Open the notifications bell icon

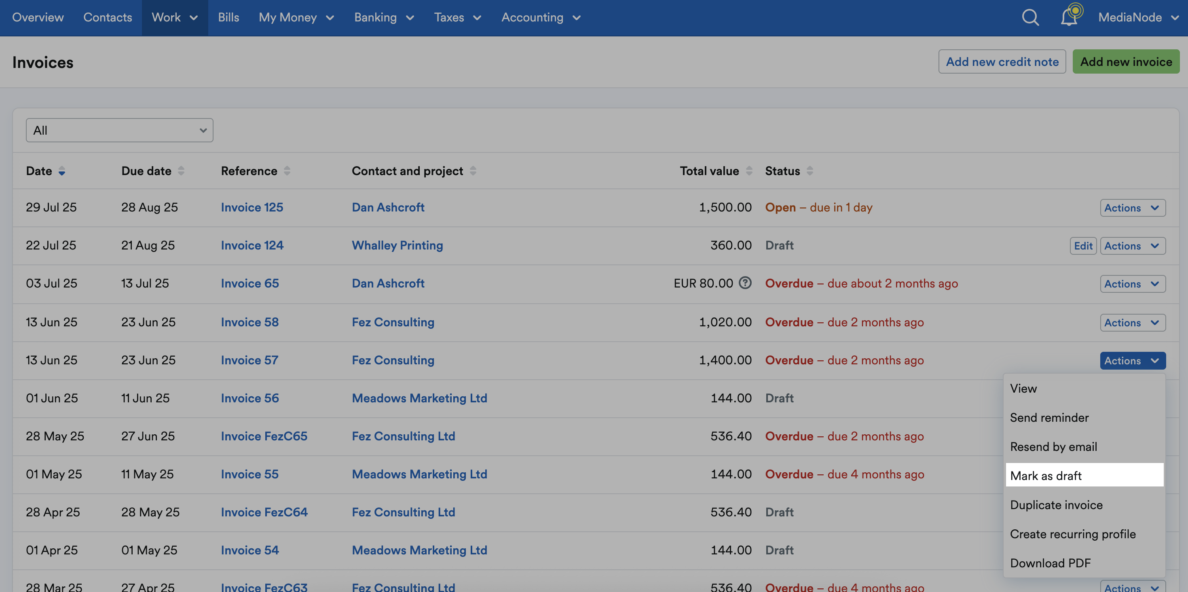1069,17
